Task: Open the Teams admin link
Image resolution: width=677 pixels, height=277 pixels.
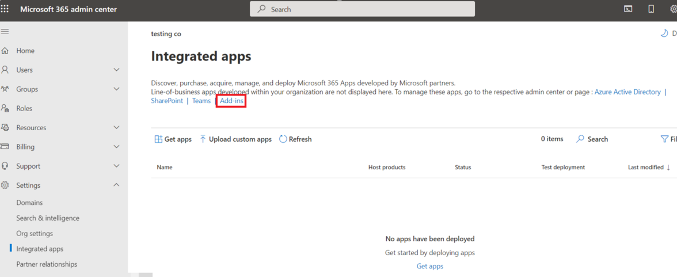Action: point(201,101)
